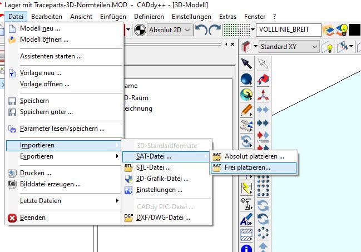The height and width of the screenshot is (252, 361).
Task: Expand the Letzte Dateien submenu
Action: coord(63,201)
